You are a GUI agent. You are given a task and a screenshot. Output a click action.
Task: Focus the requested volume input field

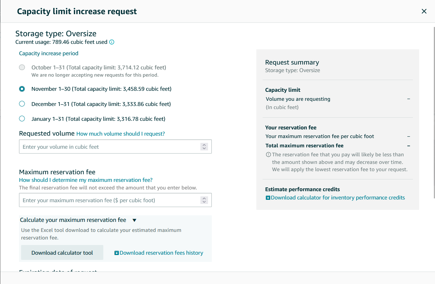pos(115,147)
